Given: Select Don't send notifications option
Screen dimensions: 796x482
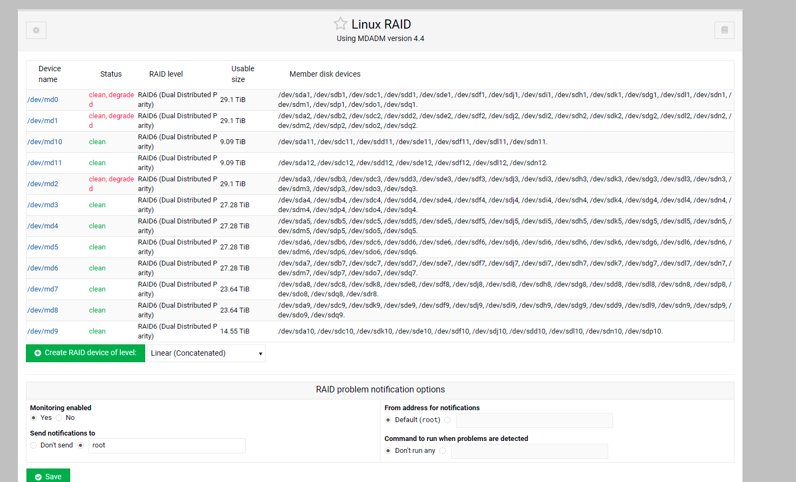Looking at the screenshot, I should (33, 445).
